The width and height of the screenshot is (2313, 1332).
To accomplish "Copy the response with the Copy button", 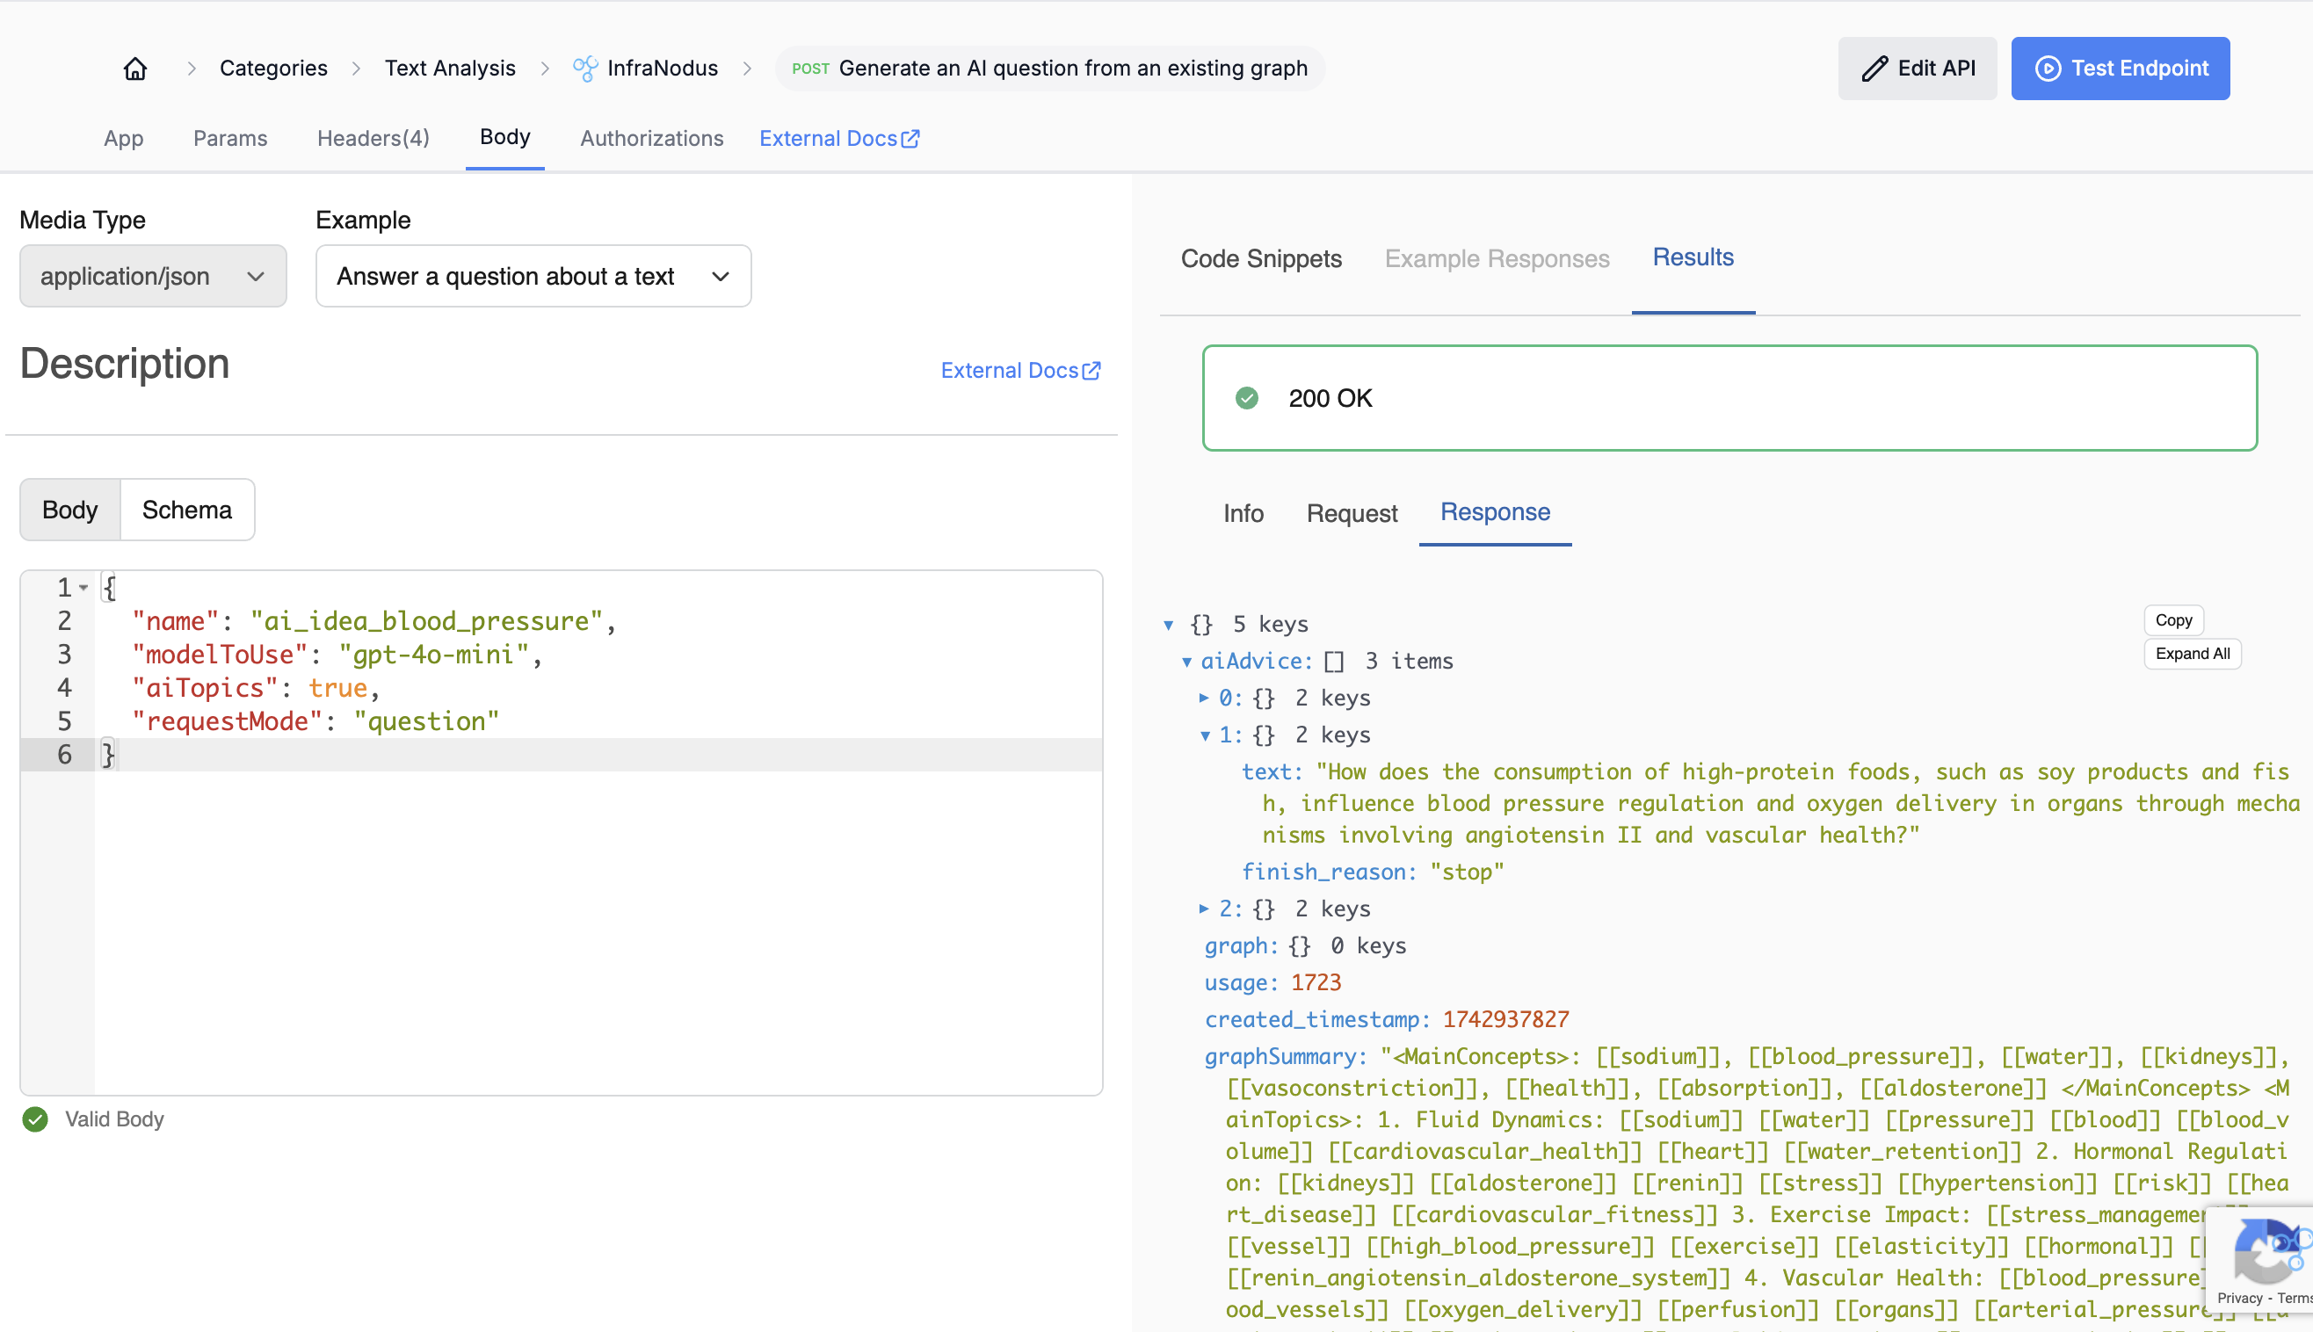I will point(2173,620).
